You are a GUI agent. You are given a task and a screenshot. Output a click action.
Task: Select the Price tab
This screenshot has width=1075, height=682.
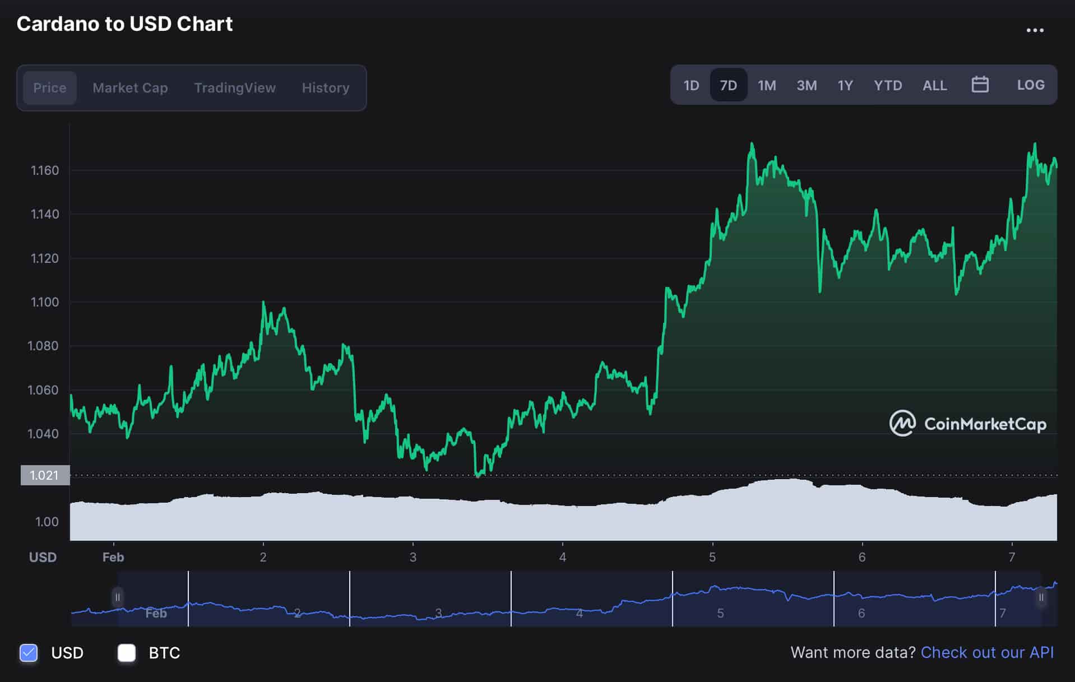point(49,87)
